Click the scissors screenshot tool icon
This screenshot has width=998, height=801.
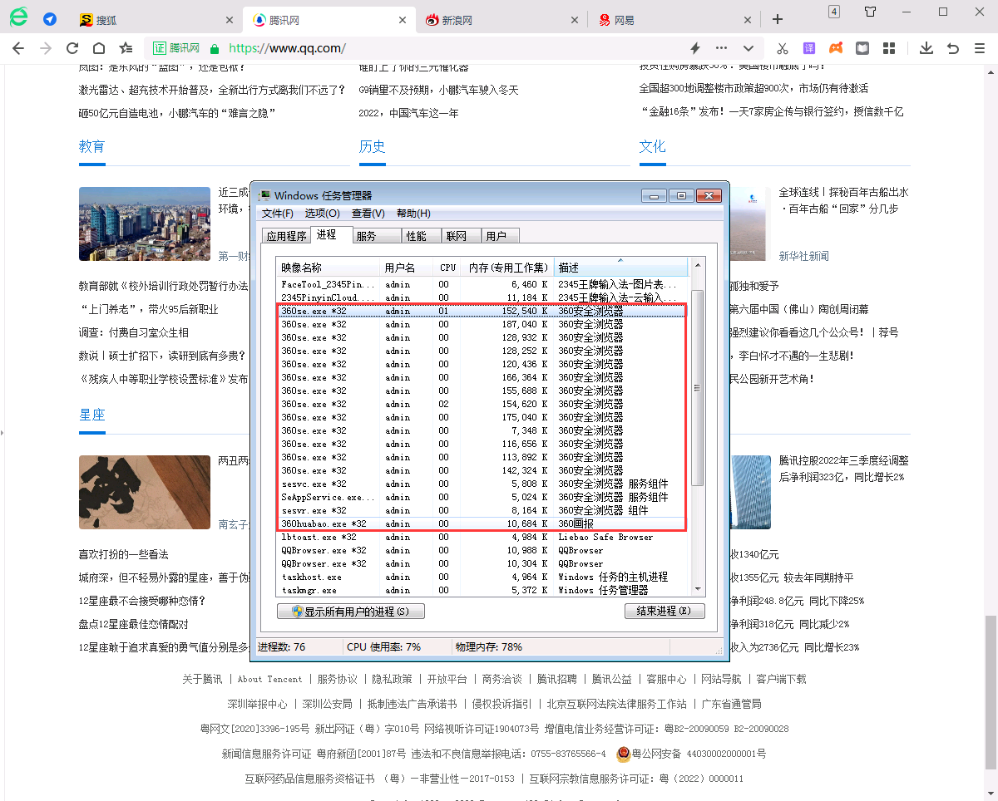(x=783, y=48)
